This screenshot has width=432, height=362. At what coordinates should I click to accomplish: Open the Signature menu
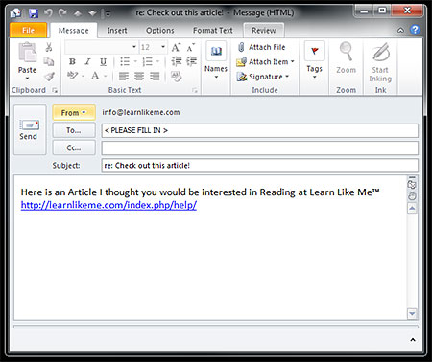click(263, 77)
